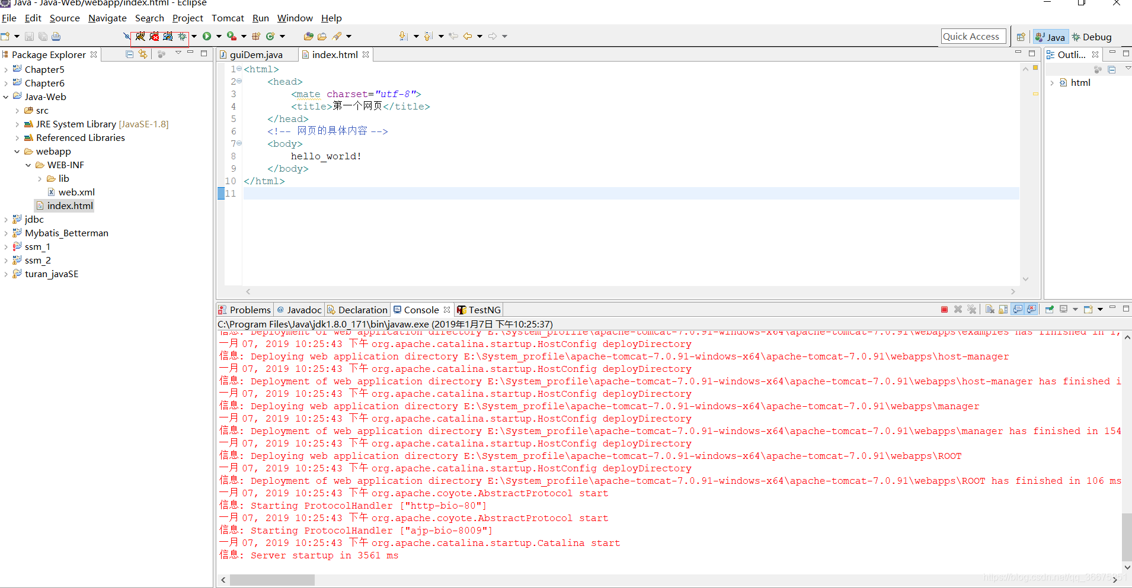This screenshot has width=1132, height=588.
Task: Maximize the Console view panel
Action: click(1126, 309)
